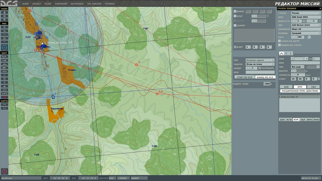Click the open mission folder icon
Viewport: 322px width, 181px height.
[4, 16]
